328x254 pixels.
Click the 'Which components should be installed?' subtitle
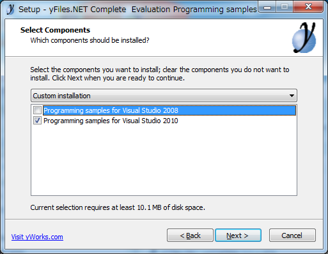pyautogui.click(x=90, y=40)
